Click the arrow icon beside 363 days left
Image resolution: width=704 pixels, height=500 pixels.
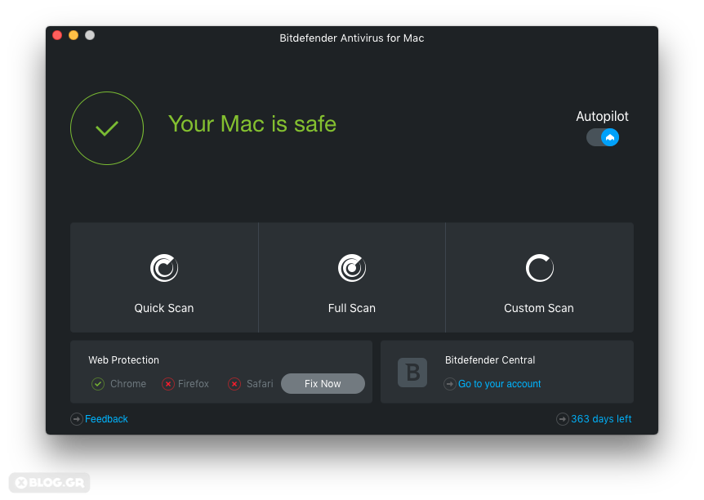coord(563,419)
